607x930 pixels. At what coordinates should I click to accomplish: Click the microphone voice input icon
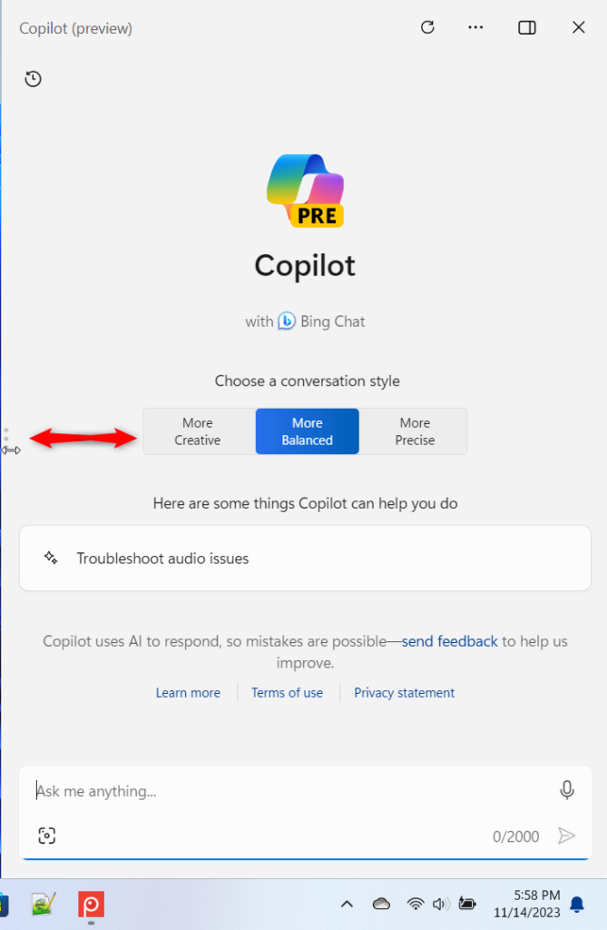(x=567, y=790)
